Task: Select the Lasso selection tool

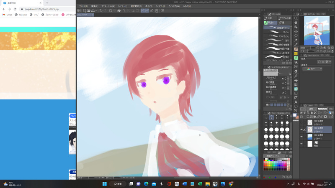Action: (296, 36)
